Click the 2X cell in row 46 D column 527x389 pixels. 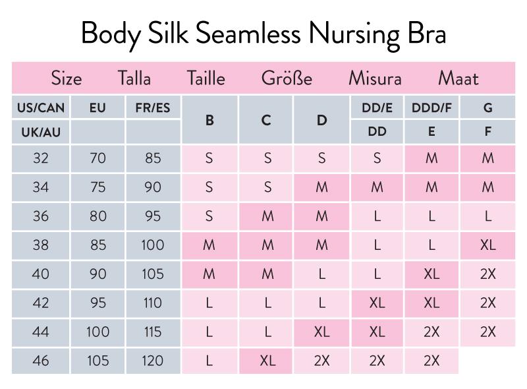(321, 361)
